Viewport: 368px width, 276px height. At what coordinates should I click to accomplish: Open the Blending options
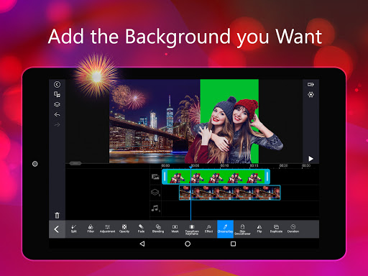[158, 229]
